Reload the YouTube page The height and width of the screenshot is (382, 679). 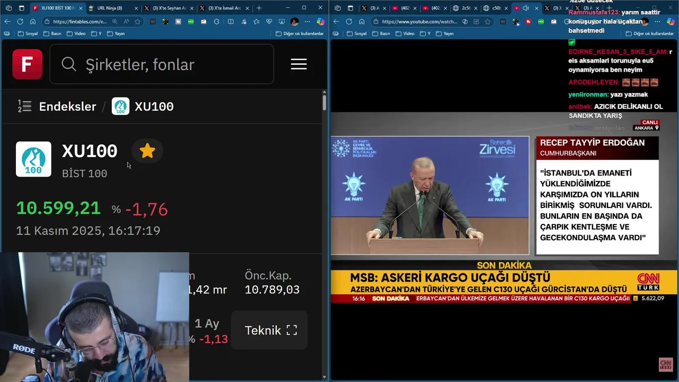[349, 22]
